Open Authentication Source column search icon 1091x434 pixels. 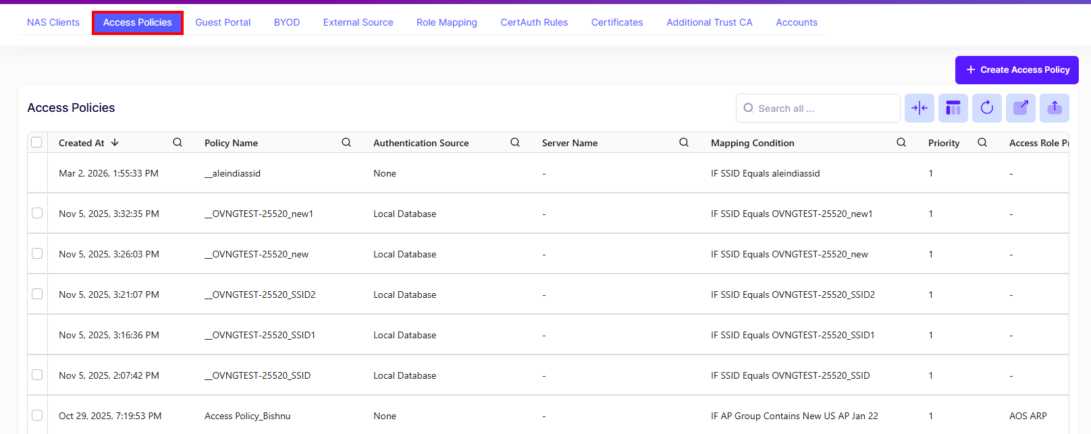pyautogui.click(x=515, y=142)
